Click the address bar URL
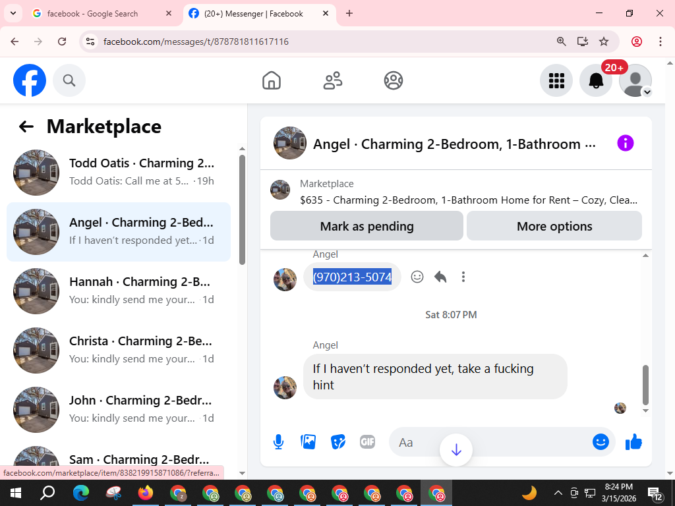This screenshot has width=675, height=506. (x=196, y=42)
